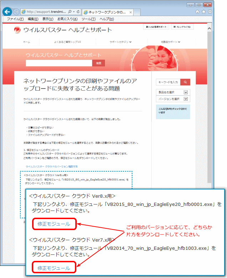Image resolution: width=227 pixels, height=278 pixels.
Task: Open the ツール(T) menu
Action: 89,19
